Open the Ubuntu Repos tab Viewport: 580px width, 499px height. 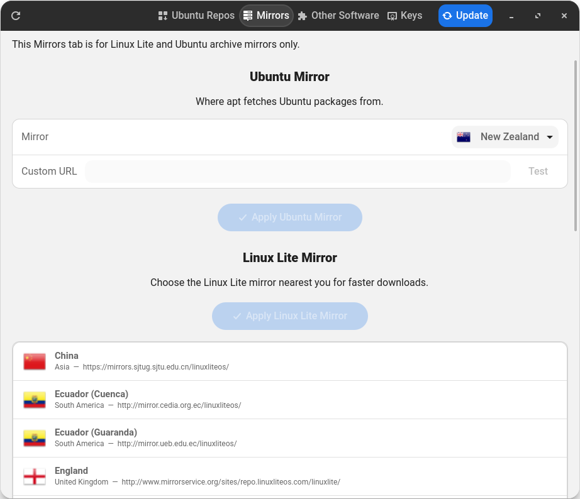click(196, 16)
